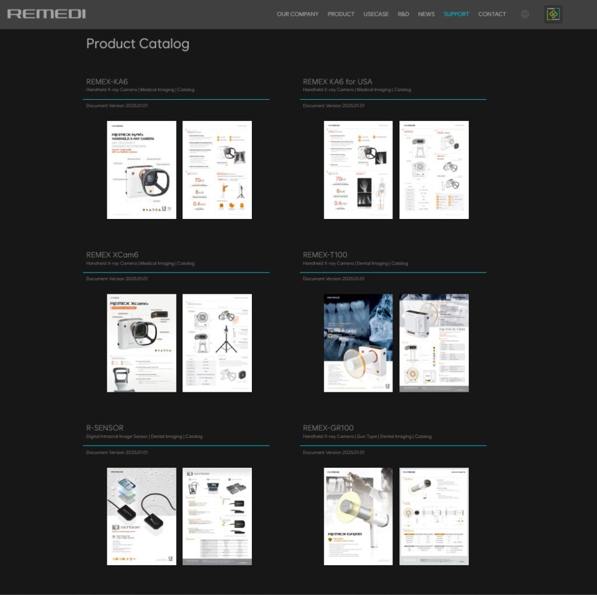Expand the USECASE navigation menu
The height and width of the screenshot is (595, 597).
coord(376,14)
